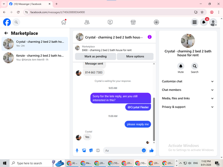Reload the page in browser toolbar

[18, 12]
